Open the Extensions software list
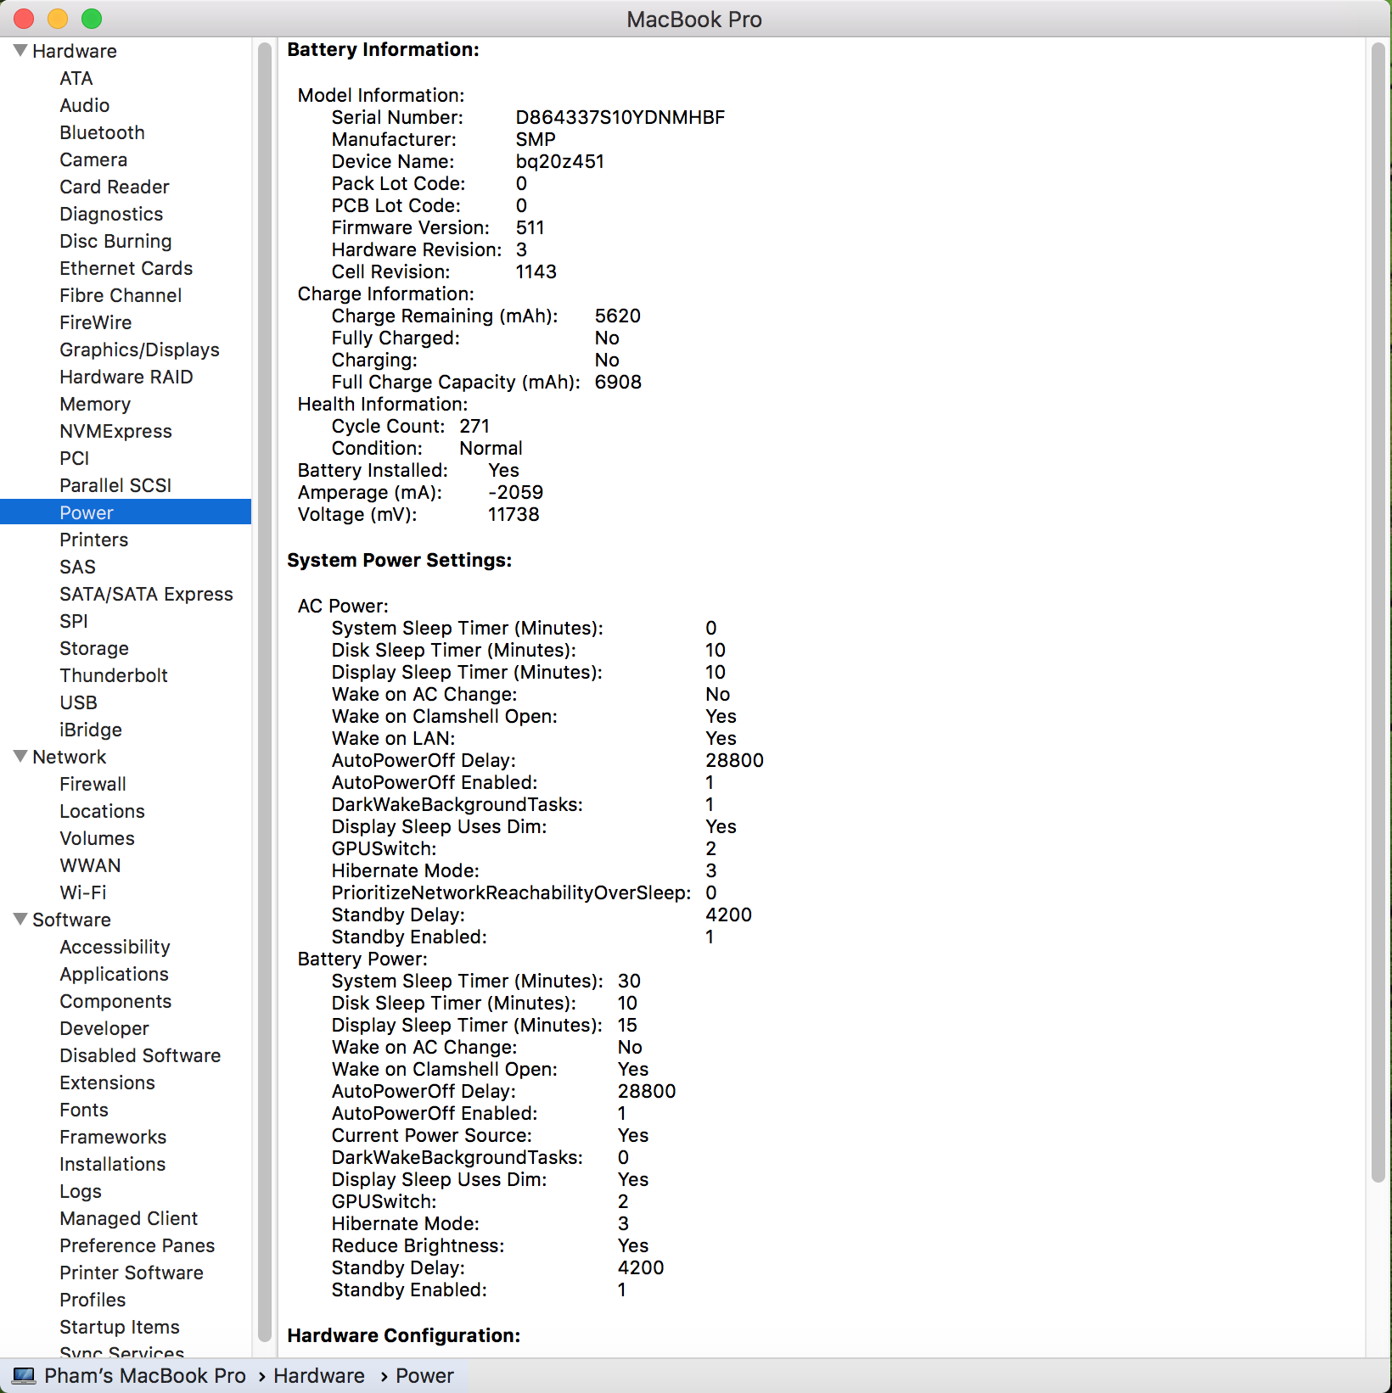 (107, 1083)
